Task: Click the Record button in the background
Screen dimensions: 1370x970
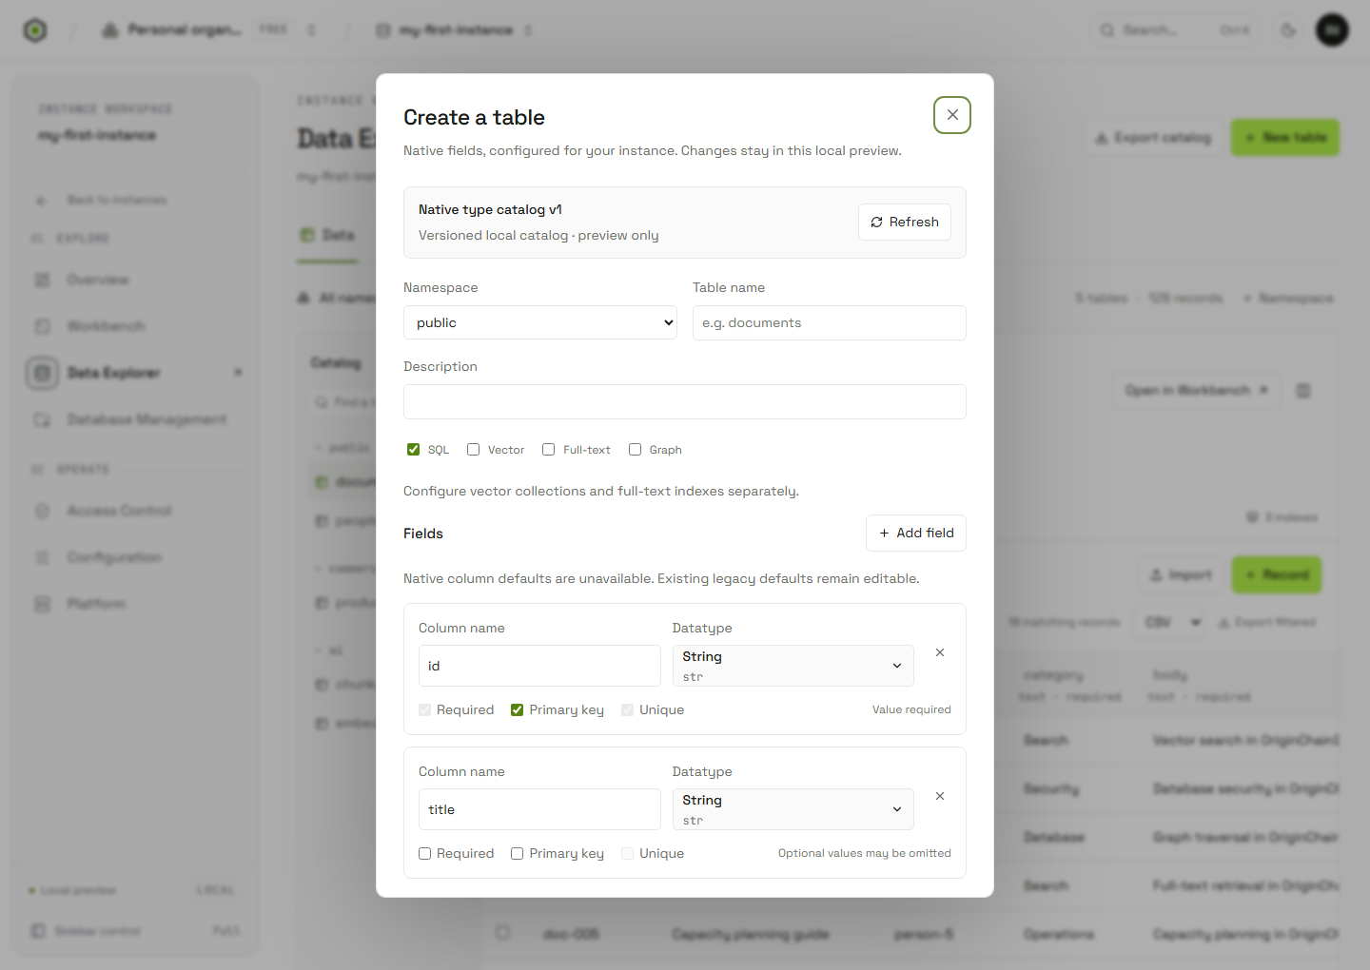Action: pyautogui.click(x=1276, y=574)
